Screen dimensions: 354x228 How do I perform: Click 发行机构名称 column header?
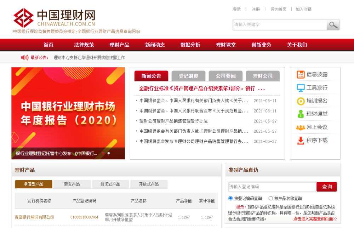[x=39, y=201]
